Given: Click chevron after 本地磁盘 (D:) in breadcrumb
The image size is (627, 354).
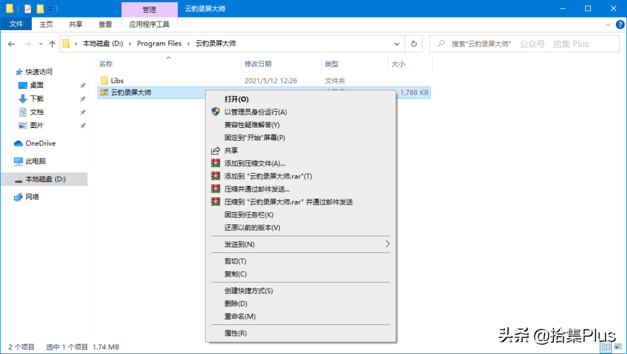Looking at the screenshot, I should 130,44.
